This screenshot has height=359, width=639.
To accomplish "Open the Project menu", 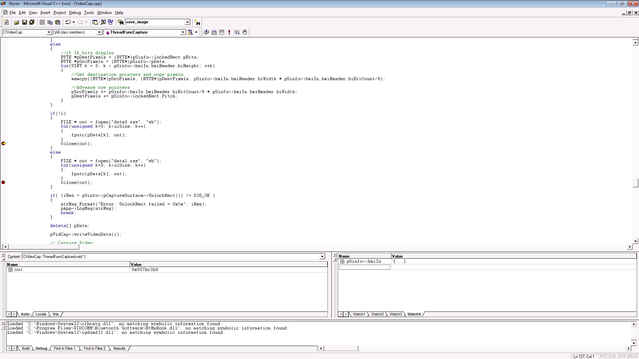I will [60, 13].
